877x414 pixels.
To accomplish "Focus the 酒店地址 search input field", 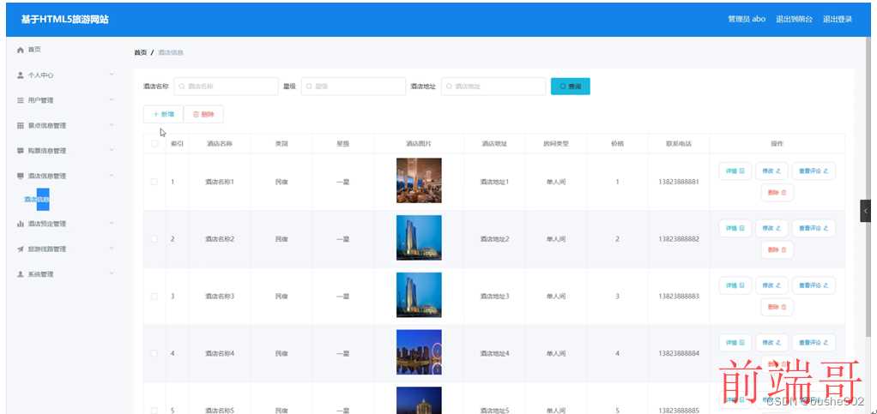I will [493, 87].
